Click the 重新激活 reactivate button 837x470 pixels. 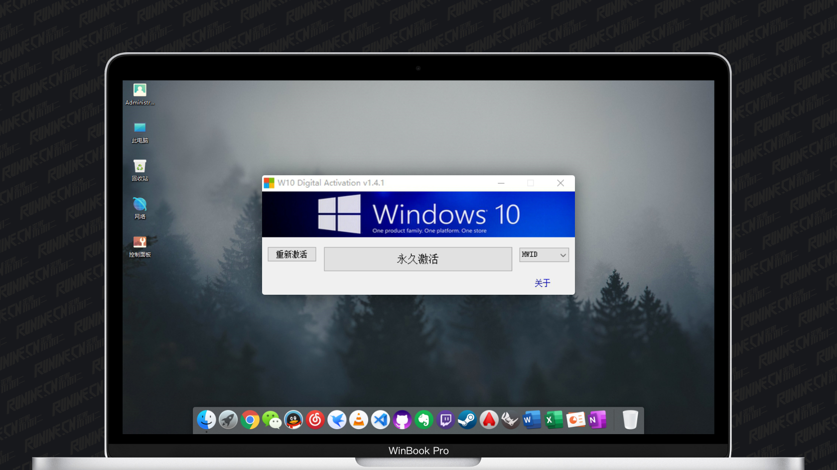click(x=292, y=254)
